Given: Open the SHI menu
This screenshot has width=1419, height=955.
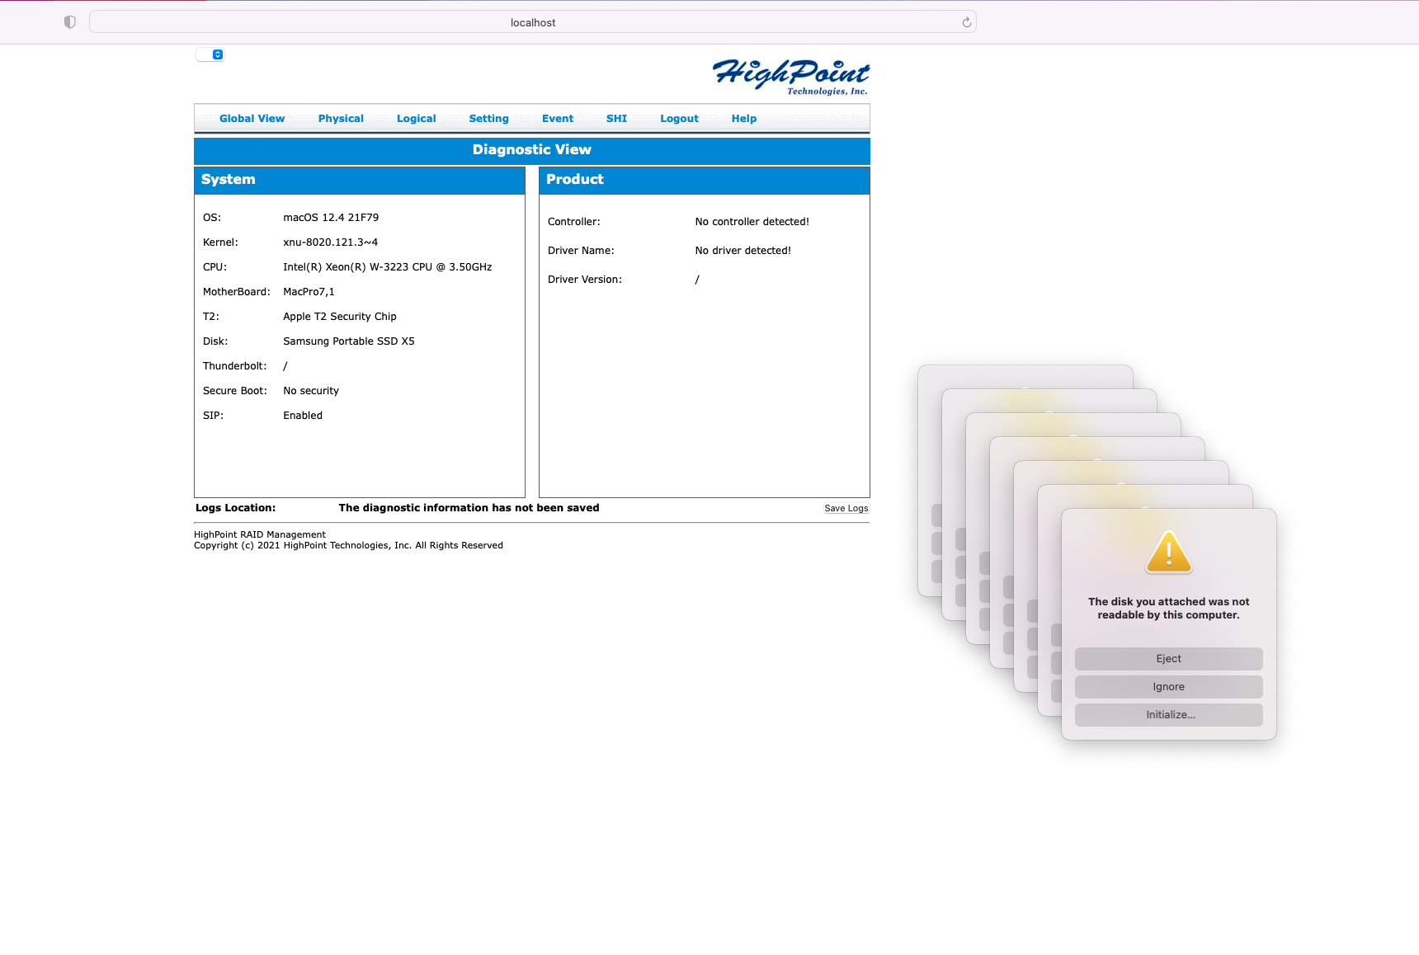Looking at the screenshot, I should (616, 119).
